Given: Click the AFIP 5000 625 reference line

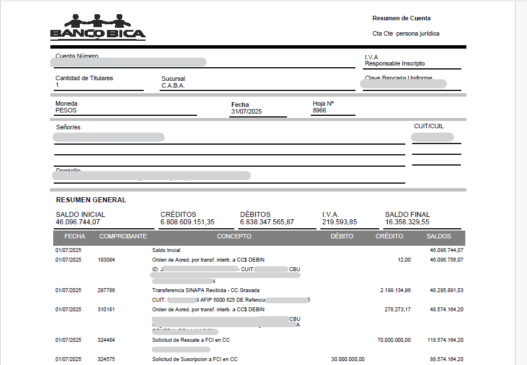Looking at the screenshot, I should point(231,300).
